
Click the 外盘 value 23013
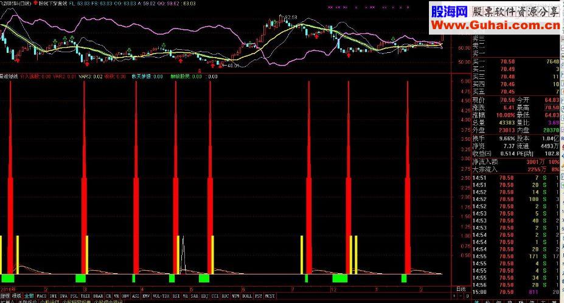coord(507,131)
